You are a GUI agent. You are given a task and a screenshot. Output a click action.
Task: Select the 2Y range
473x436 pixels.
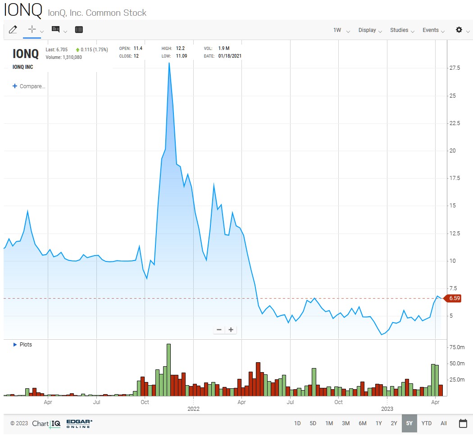[x=394, y=423]
